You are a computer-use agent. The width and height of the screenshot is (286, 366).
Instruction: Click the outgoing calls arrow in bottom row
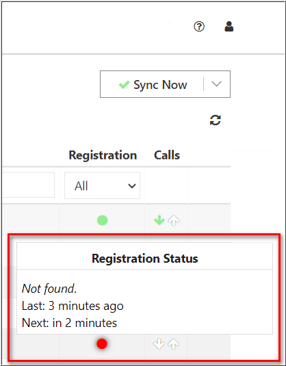174,344
